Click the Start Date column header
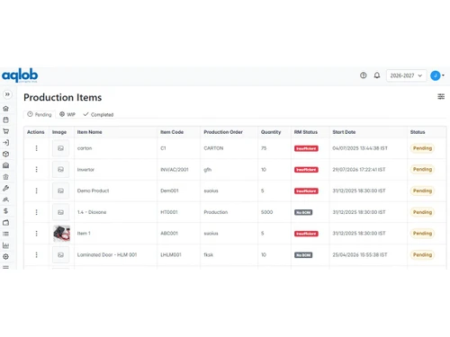Viewport: 450px width, 337px height. pyautogui.click(x=344, y=132)
